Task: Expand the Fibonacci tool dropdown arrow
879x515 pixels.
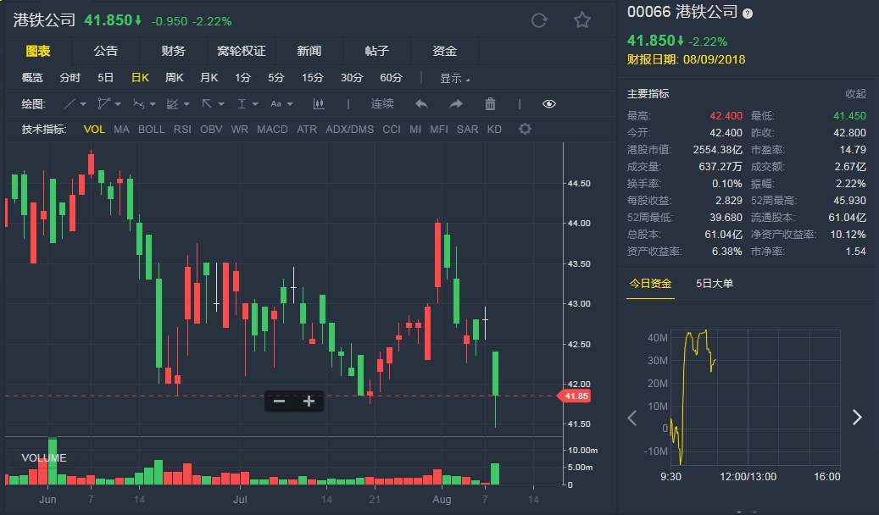Action: coord(186,104)
